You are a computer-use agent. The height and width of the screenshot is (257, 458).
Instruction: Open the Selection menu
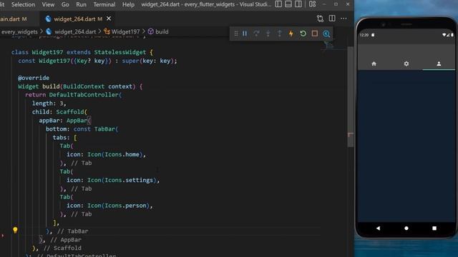point(23,4)
